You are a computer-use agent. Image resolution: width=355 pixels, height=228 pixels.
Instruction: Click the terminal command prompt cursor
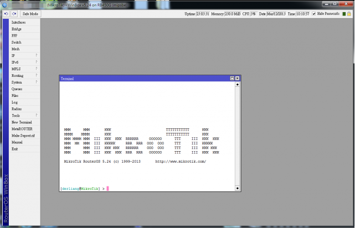coord(108,188)
